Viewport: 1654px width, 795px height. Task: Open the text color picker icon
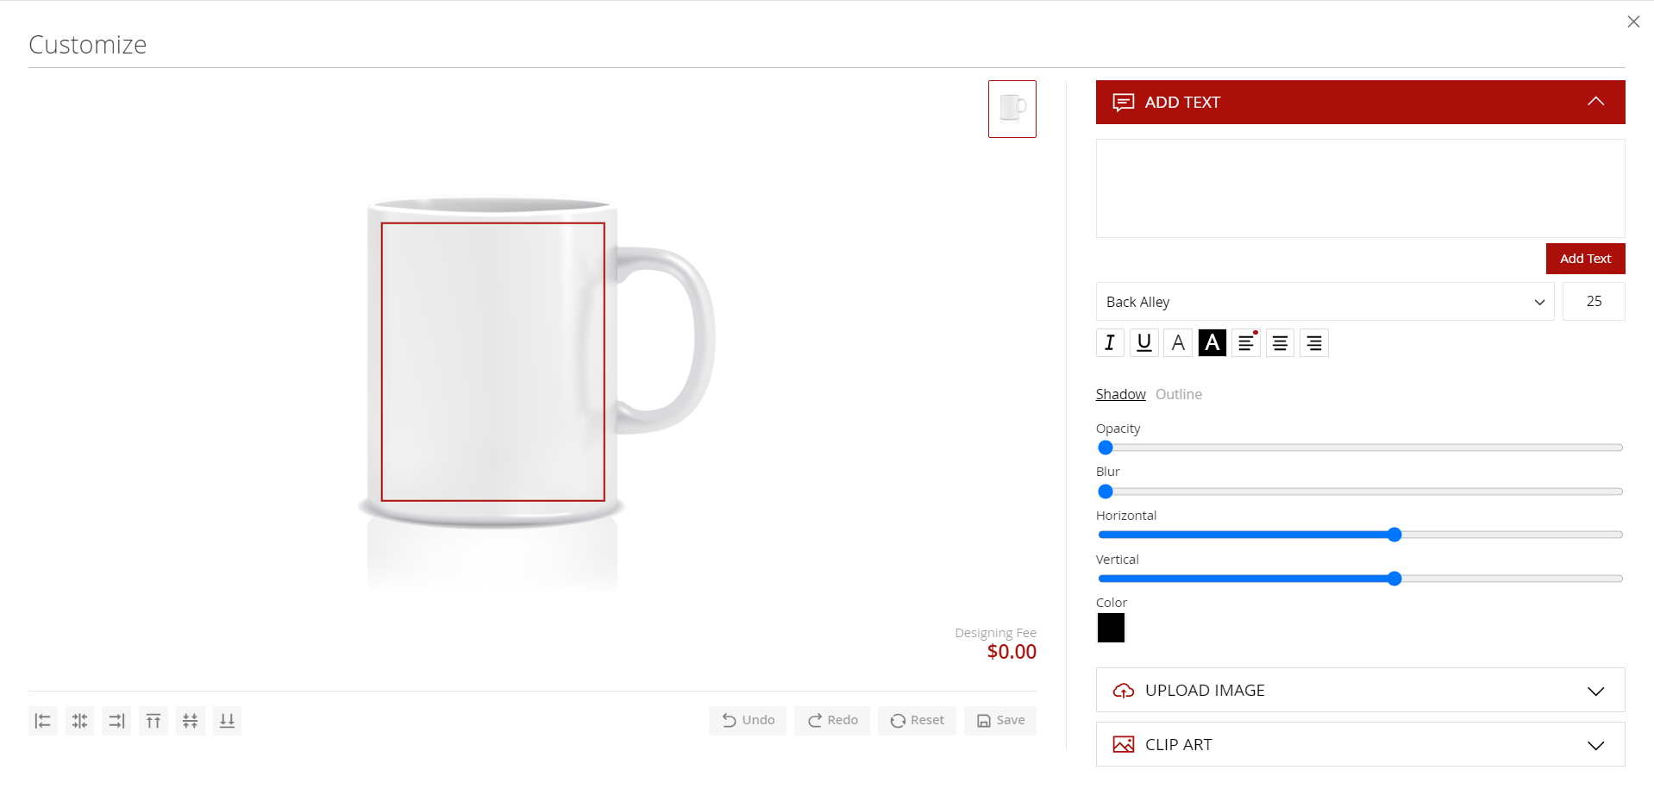point(1177,342)
